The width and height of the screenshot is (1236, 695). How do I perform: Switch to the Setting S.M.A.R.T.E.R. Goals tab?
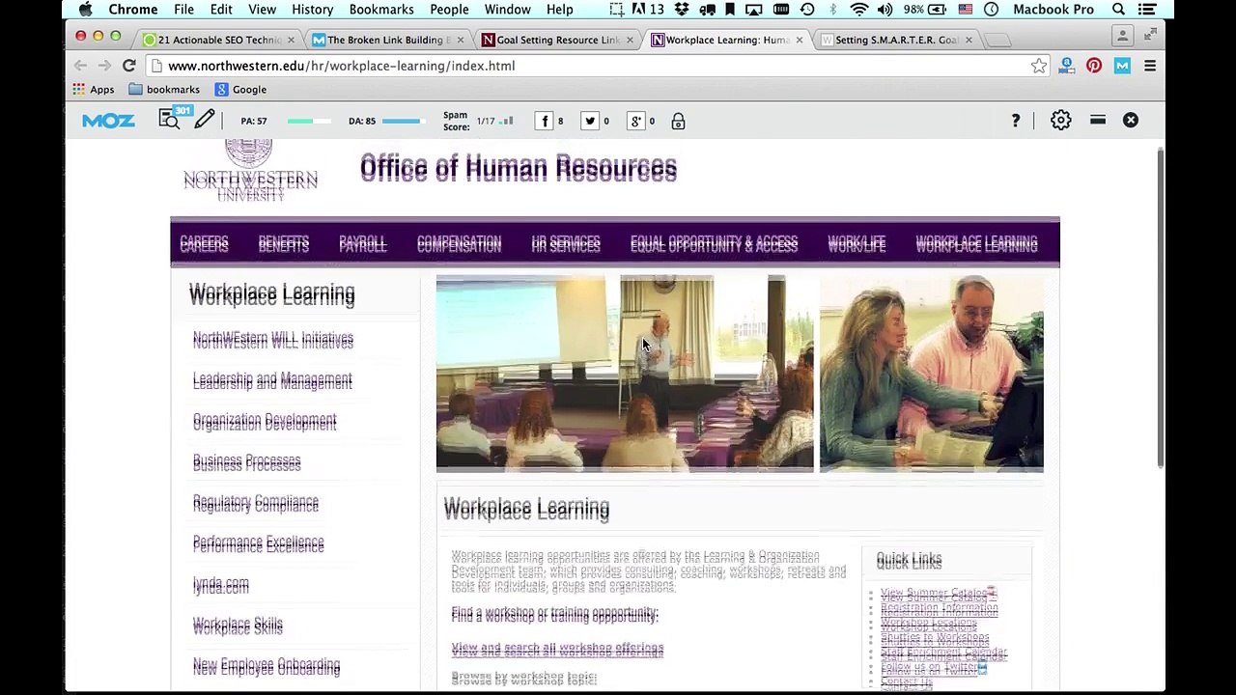[x=895, y=40]
